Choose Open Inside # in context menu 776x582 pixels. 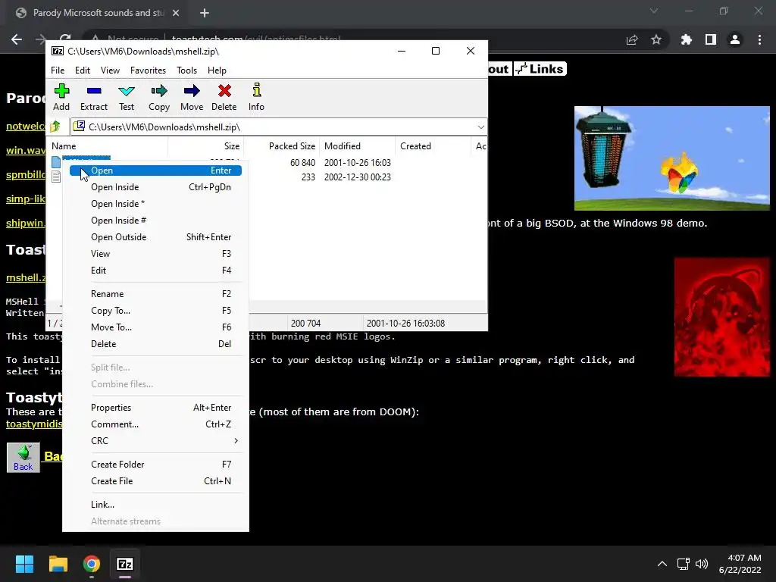155,221
